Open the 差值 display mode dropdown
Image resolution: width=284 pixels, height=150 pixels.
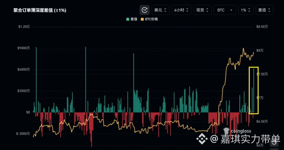click(x=264, y=10)
